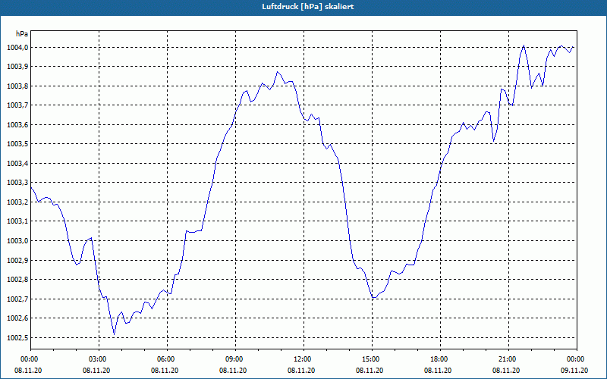Click the '03:00' time axis label
The width and height of the screenshot is (607, 379).
tap(99, 359)
